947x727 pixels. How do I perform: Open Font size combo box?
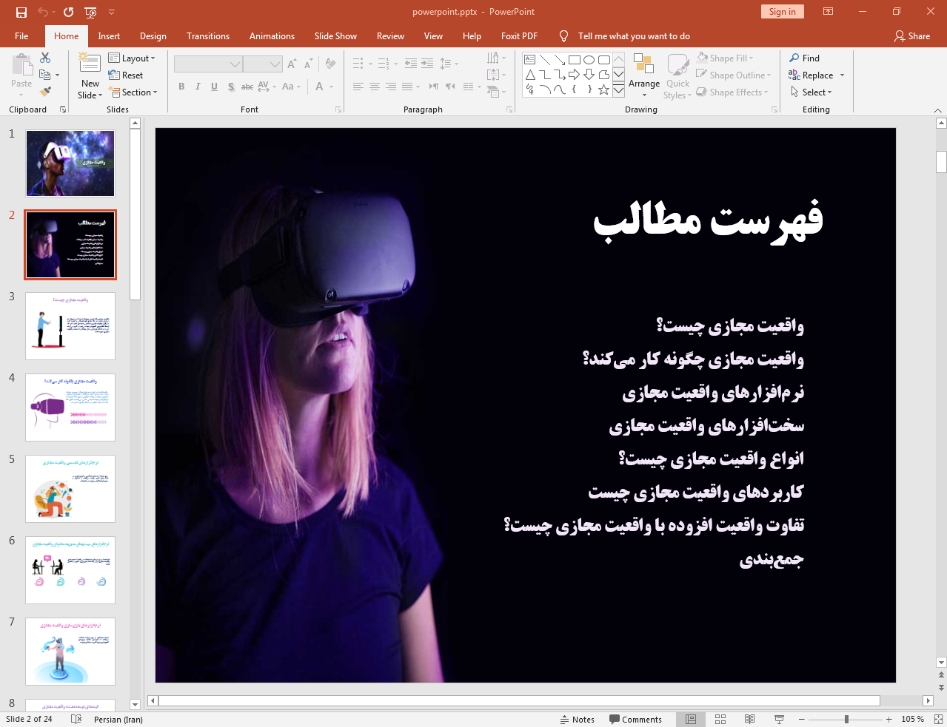263,64
